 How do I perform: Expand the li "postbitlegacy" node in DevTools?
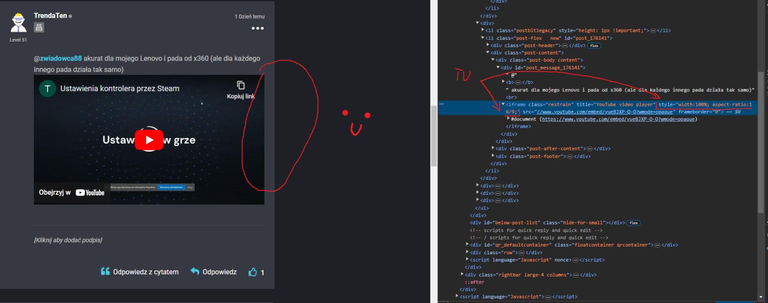tap(482, 30)
